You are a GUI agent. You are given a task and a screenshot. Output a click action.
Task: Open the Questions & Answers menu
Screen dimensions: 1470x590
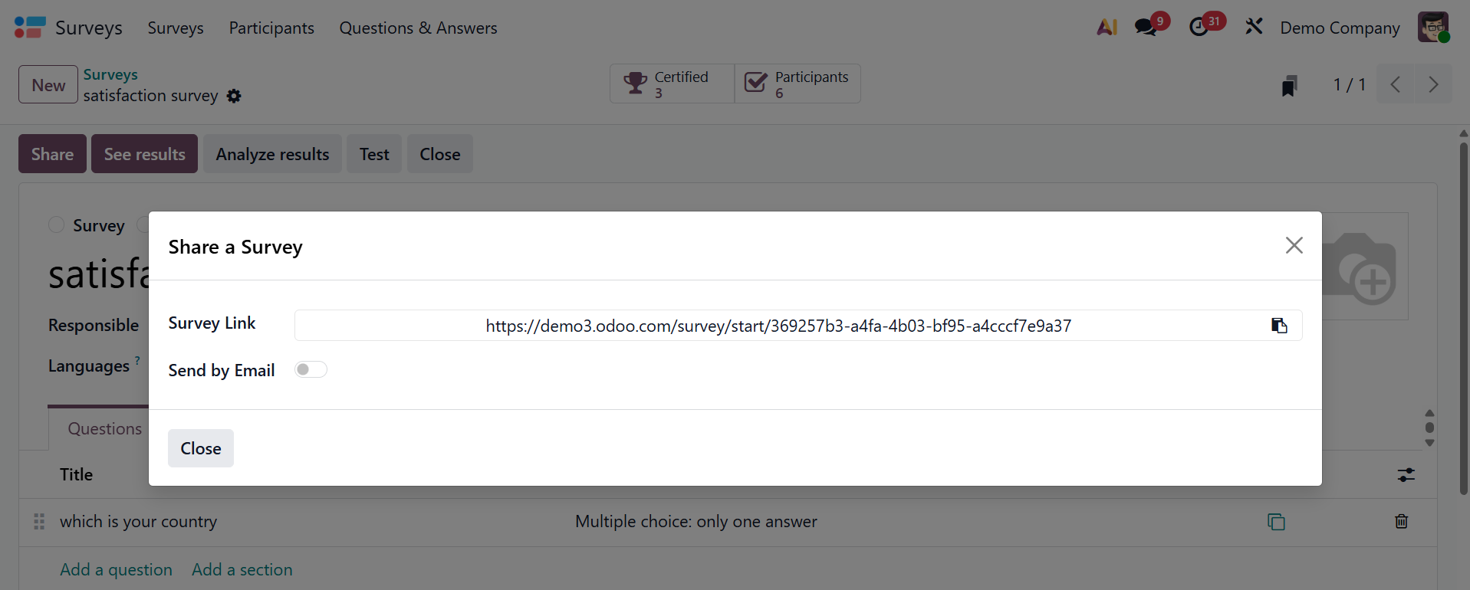coord(418,28)
